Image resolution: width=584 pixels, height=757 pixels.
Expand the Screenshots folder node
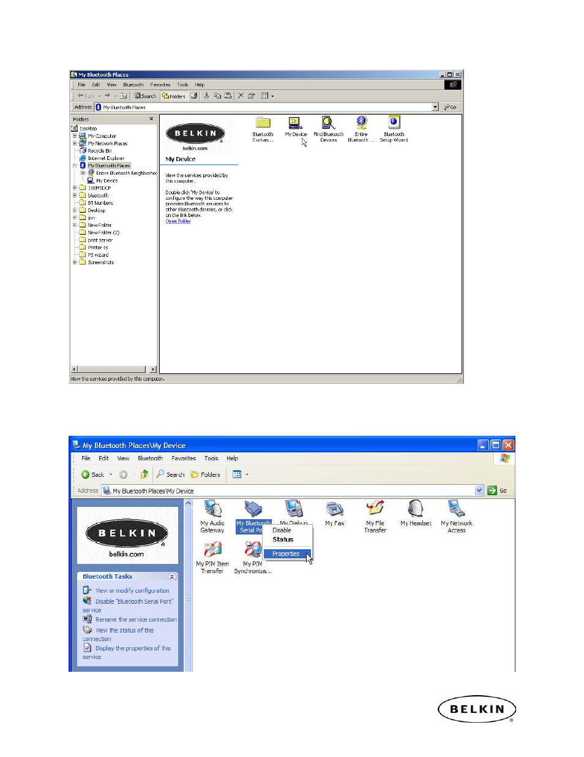[x=75, y=262]
